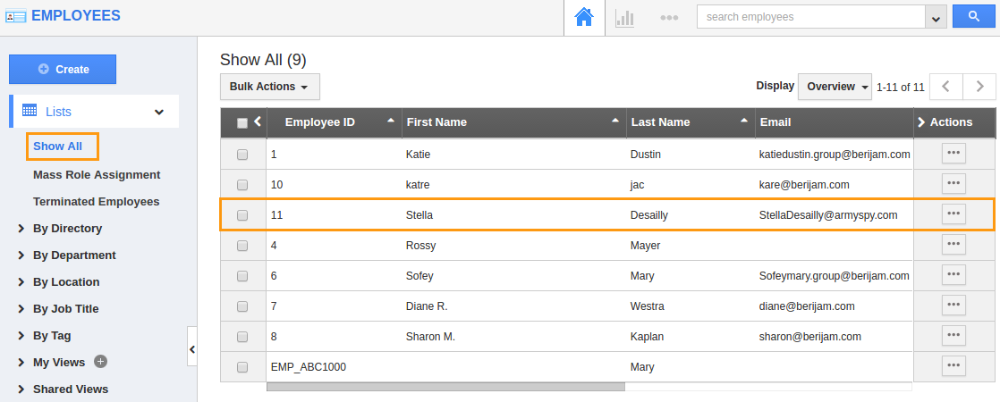Check the box for employee Rossy

(242, 246)
